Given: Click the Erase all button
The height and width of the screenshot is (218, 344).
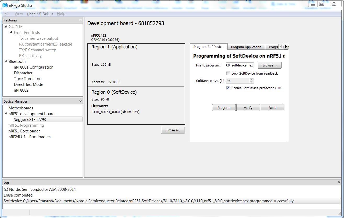Looking at the screenshot, I should tap(173, 130).
